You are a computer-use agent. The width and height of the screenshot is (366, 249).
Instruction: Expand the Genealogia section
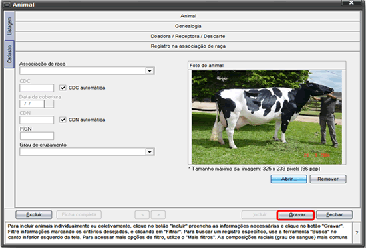(x=188, y=26)
